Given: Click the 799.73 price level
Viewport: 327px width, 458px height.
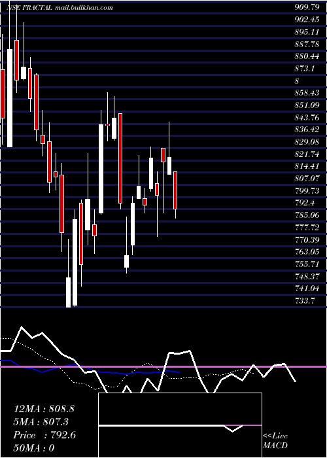Looking at the screenshot, I should pyautogui.click(x=307, y=190).
